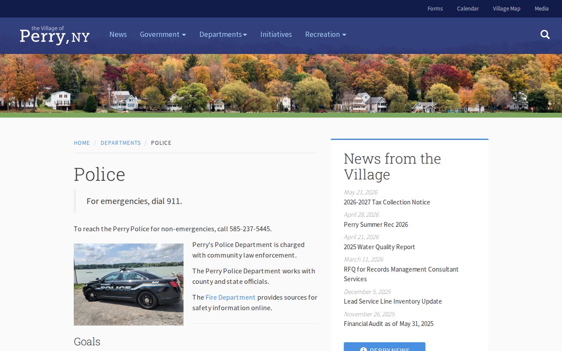Go to the Perry, NY logo homepage
562x351 pixels.
[x=55, y=35]
